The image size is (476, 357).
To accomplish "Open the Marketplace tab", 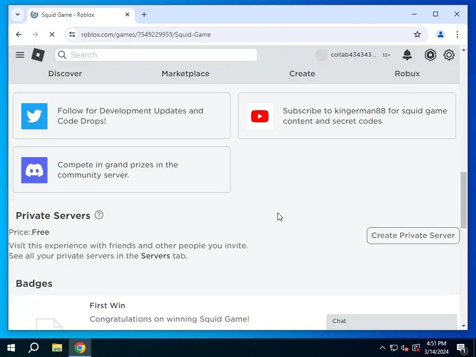I will pyautogui.click(x=185, y=73).
